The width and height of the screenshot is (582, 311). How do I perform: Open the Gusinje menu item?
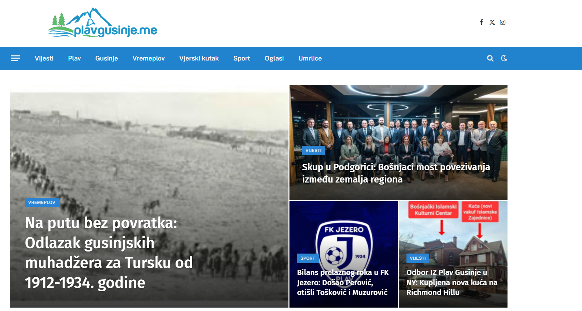(106, 58)
